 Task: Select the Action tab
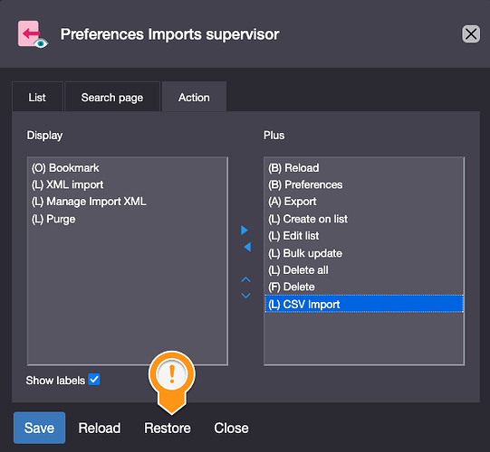pos(194,97)
